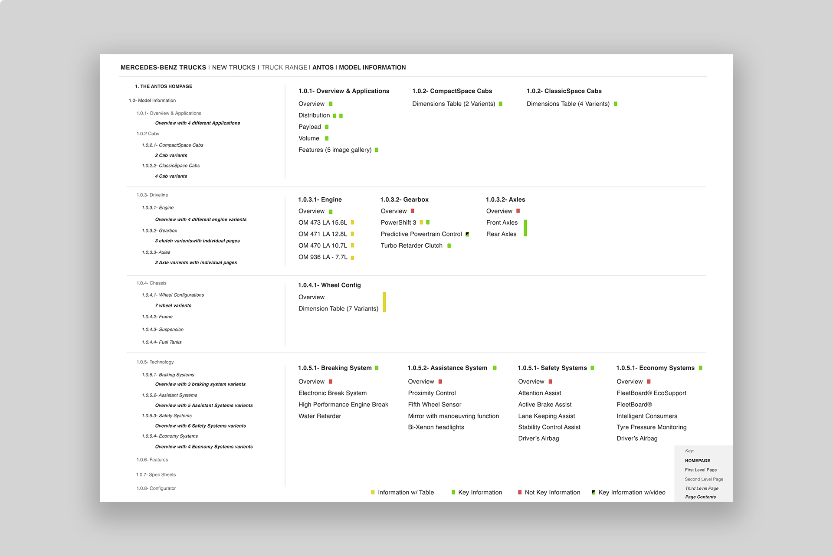The width and height of the screenshot is (833, 556).
Task: Click the yellow marker next to OM 473 LA 15.6L
Action: [x=352, y=222]
